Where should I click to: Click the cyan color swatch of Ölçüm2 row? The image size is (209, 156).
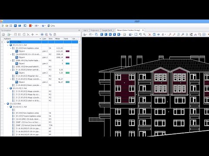point(67,64)
